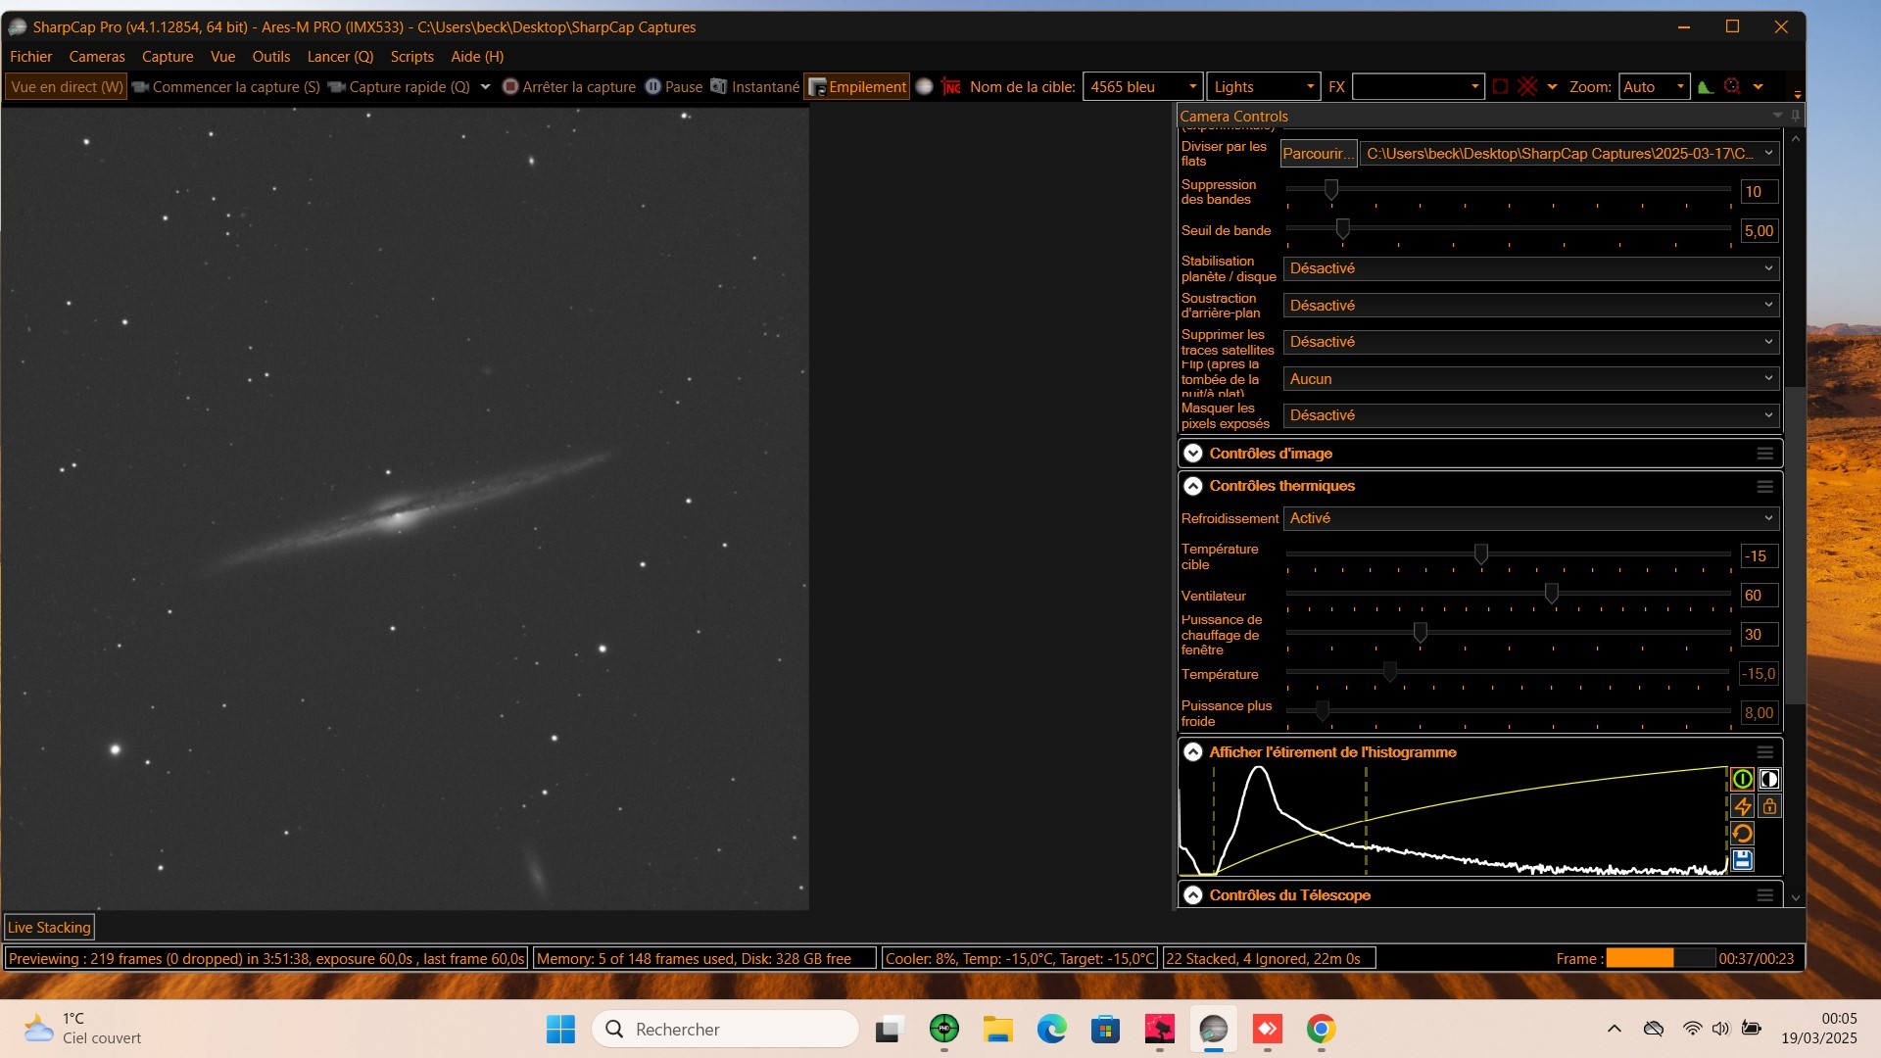This screenshot has width=1881, height=1058.
Task: Toggle the green histogram icon in toolbar
Action: coord(1706,86)
